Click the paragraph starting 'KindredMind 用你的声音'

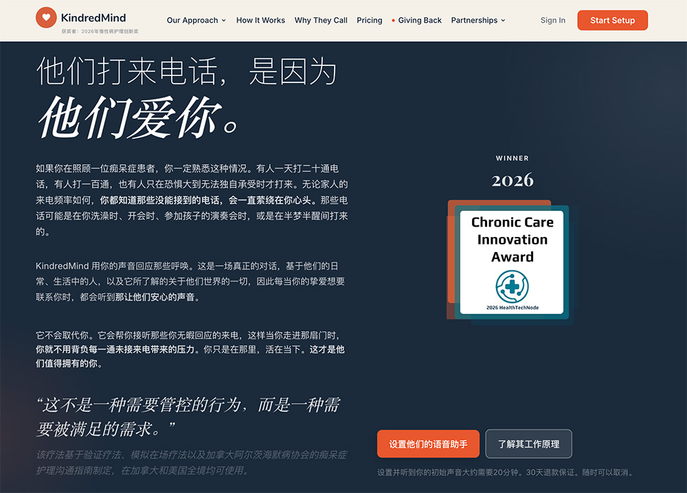click(190, 282)
